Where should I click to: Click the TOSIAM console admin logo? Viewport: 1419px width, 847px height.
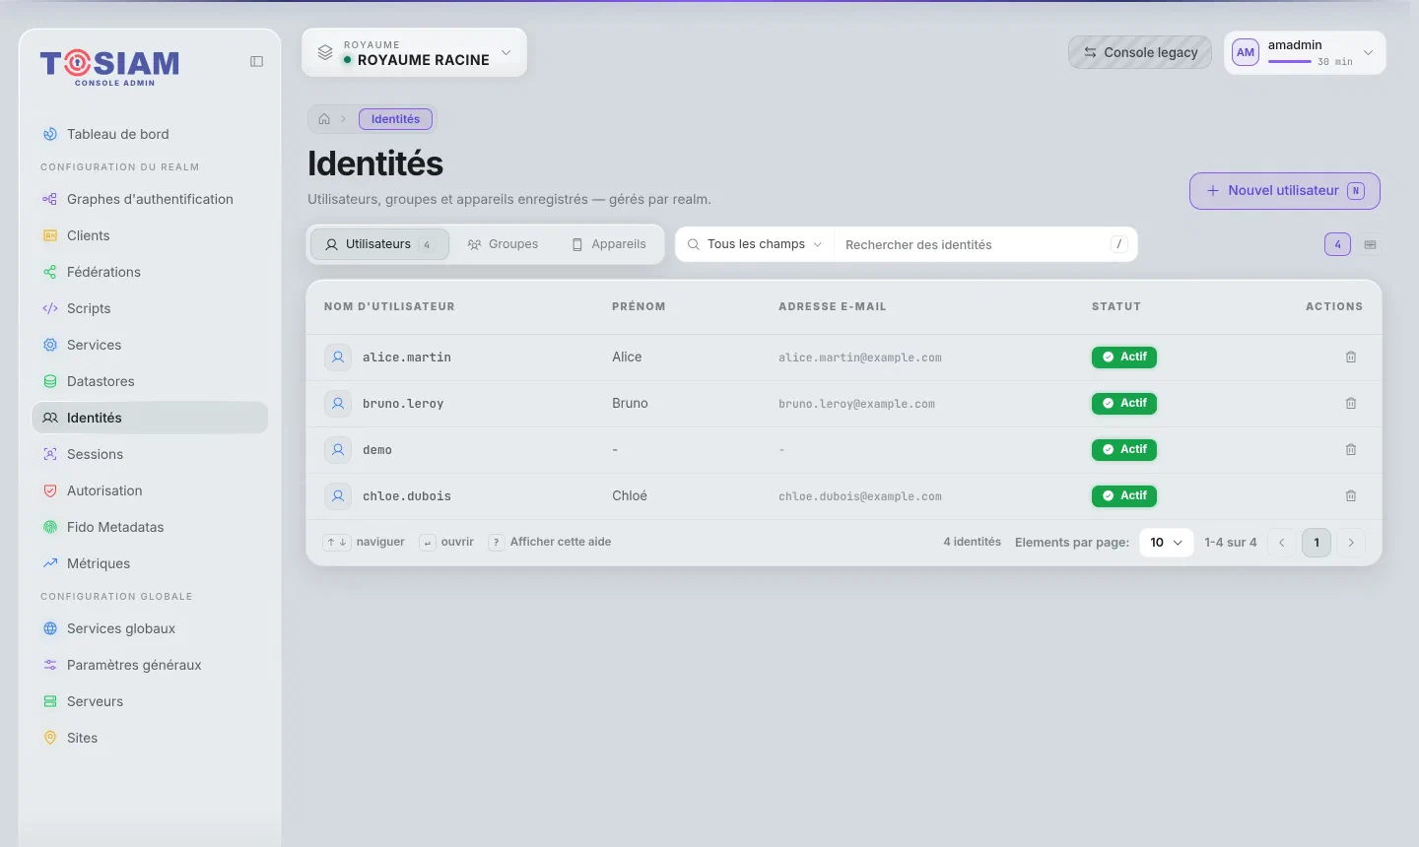click(109, 67)
